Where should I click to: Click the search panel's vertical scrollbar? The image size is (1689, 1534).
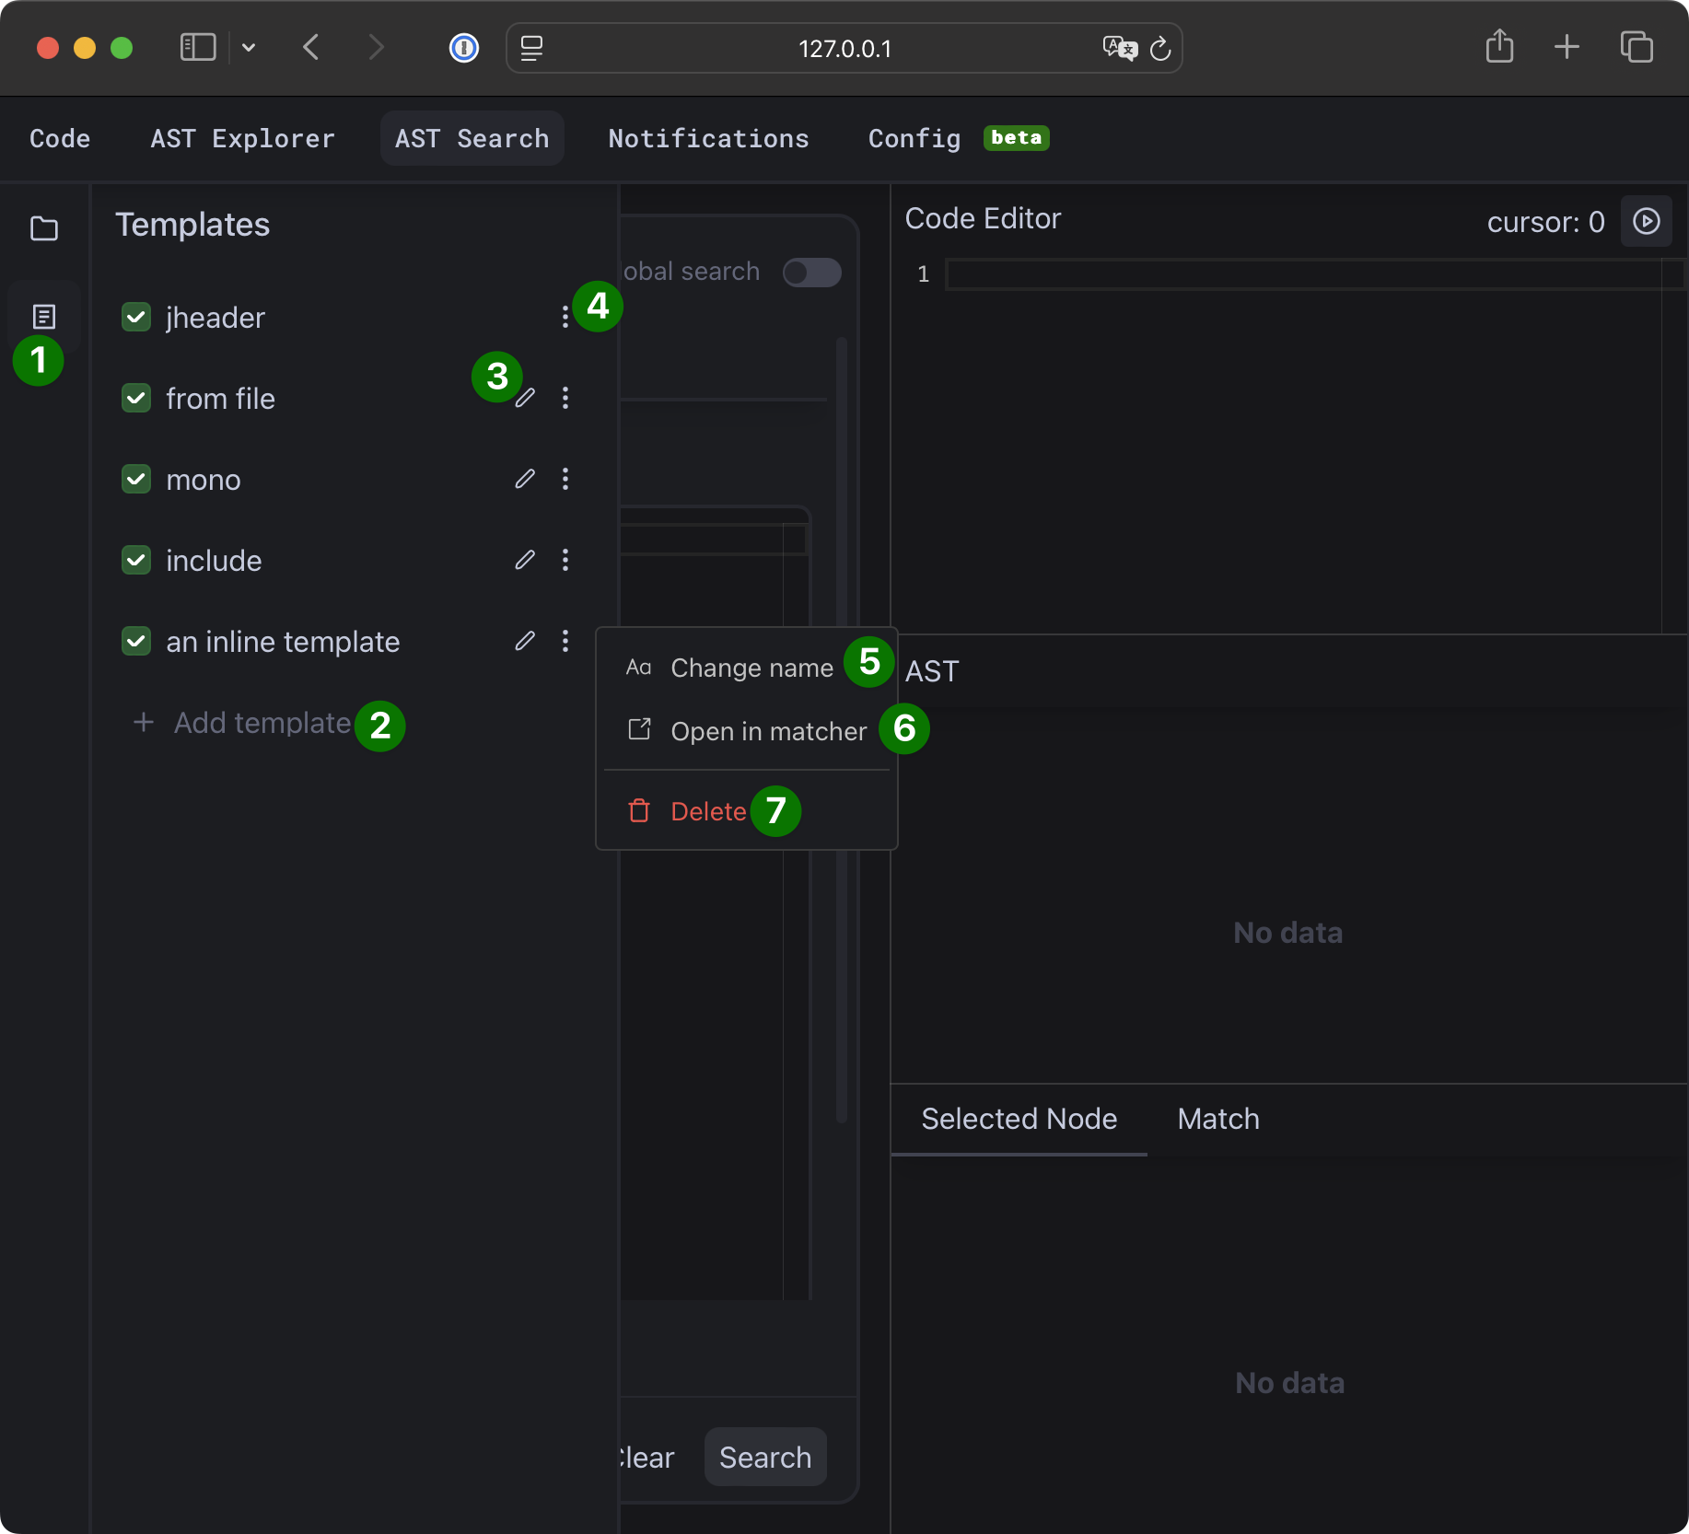coord(841,728)
